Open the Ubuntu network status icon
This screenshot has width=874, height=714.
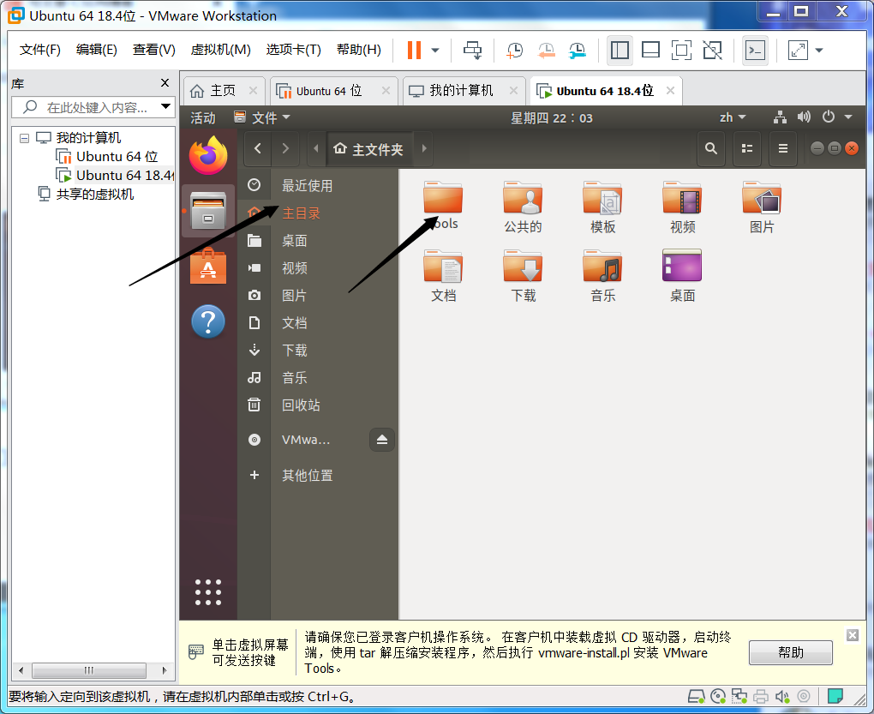pyautogui.click(x=780, y=117)
